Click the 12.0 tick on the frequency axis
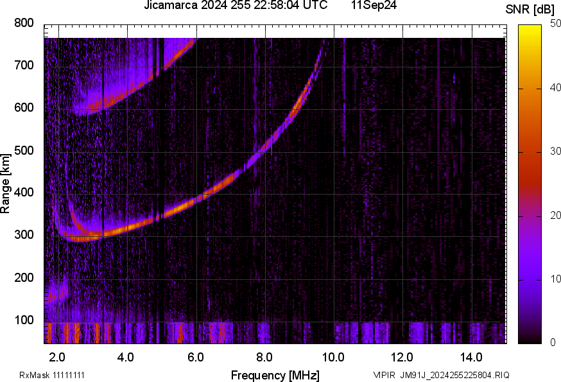561x382 pixels. pyautogui.click(x=402, y=356)
